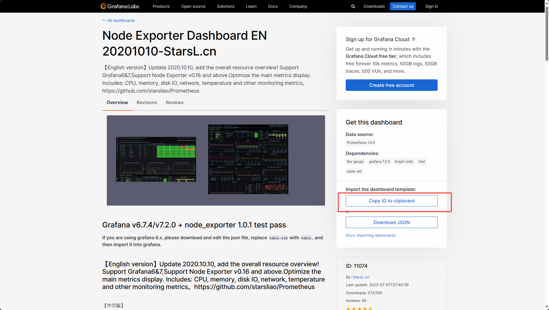Open the Solutions menu

coord(225,6)
